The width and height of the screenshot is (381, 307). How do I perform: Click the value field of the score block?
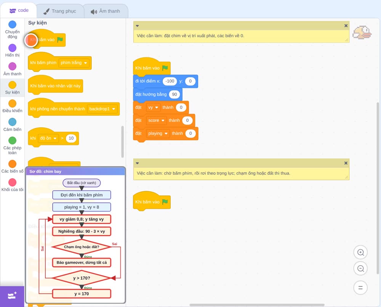click(x=187, y=120)
